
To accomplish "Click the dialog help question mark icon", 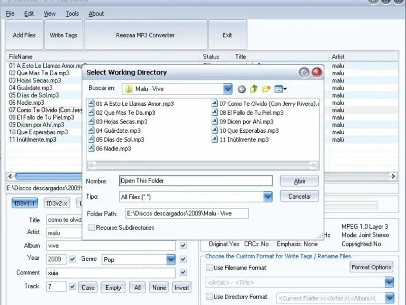I will (304, 73).
